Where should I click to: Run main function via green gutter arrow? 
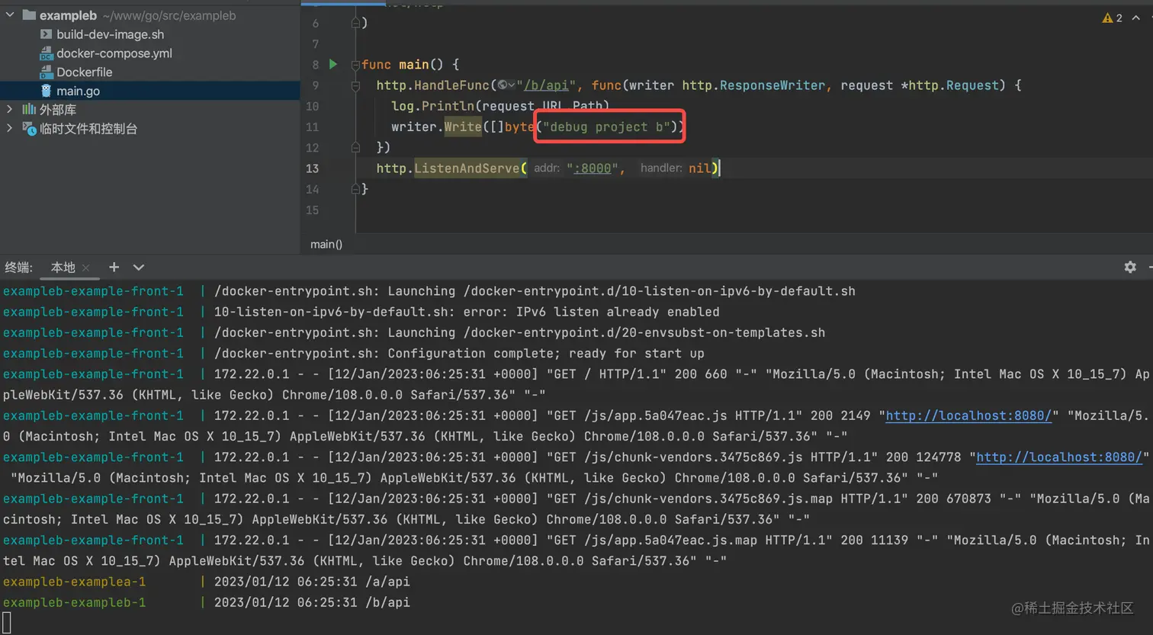tap(333, 64)
